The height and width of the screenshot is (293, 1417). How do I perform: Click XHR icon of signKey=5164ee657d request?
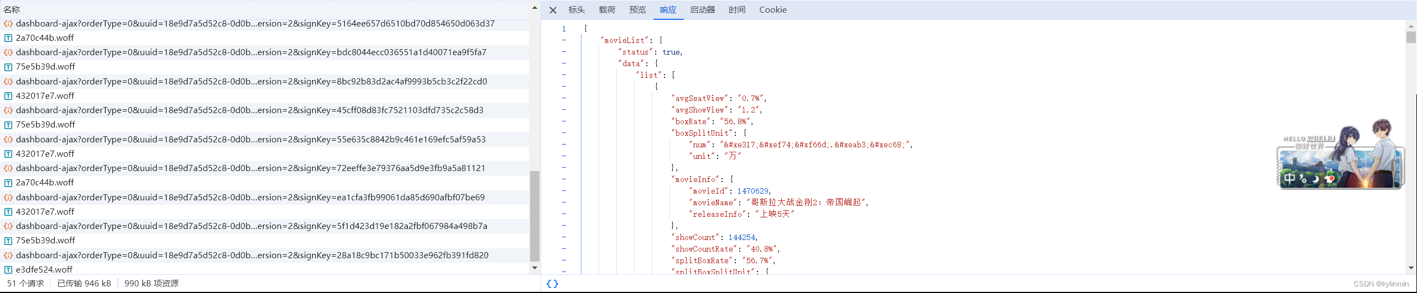[x=8, y=24]
